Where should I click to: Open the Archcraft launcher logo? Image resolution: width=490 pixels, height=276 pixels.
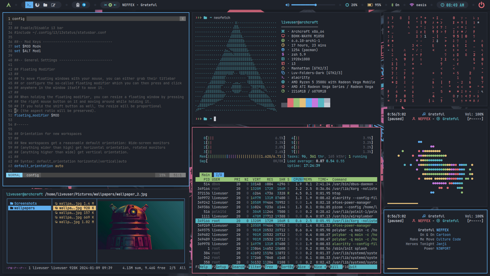pos(8,5)
